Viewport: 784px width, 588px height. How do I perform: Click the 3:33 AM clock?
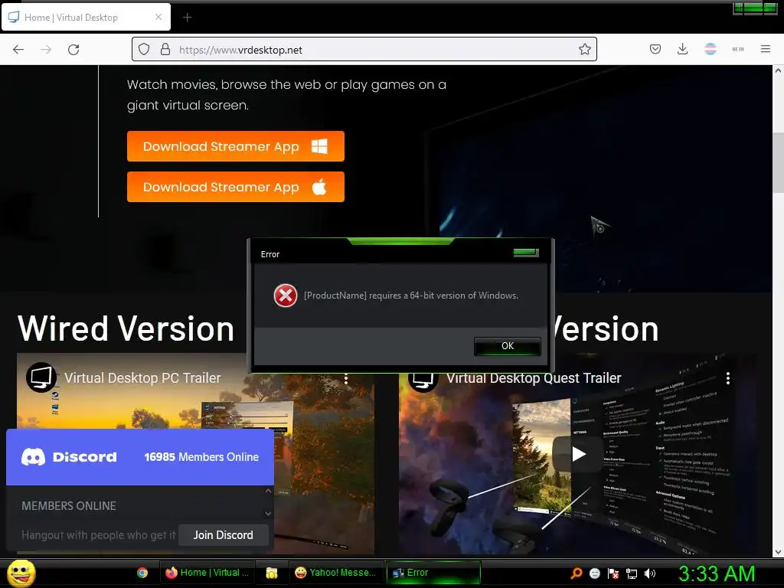point(717,573)
